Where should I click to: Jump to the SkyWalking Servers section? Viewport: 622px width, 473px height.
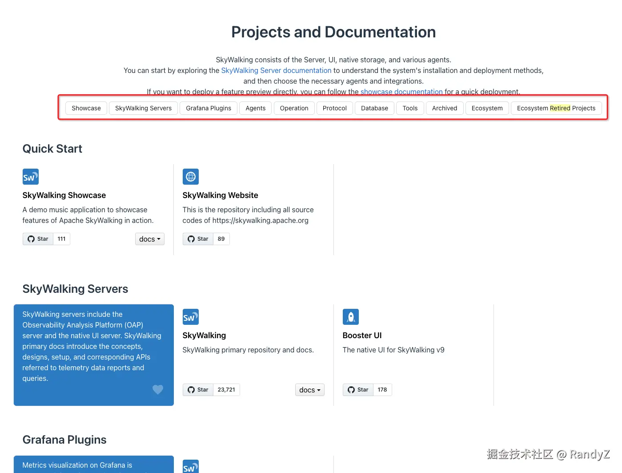(143, 108)
